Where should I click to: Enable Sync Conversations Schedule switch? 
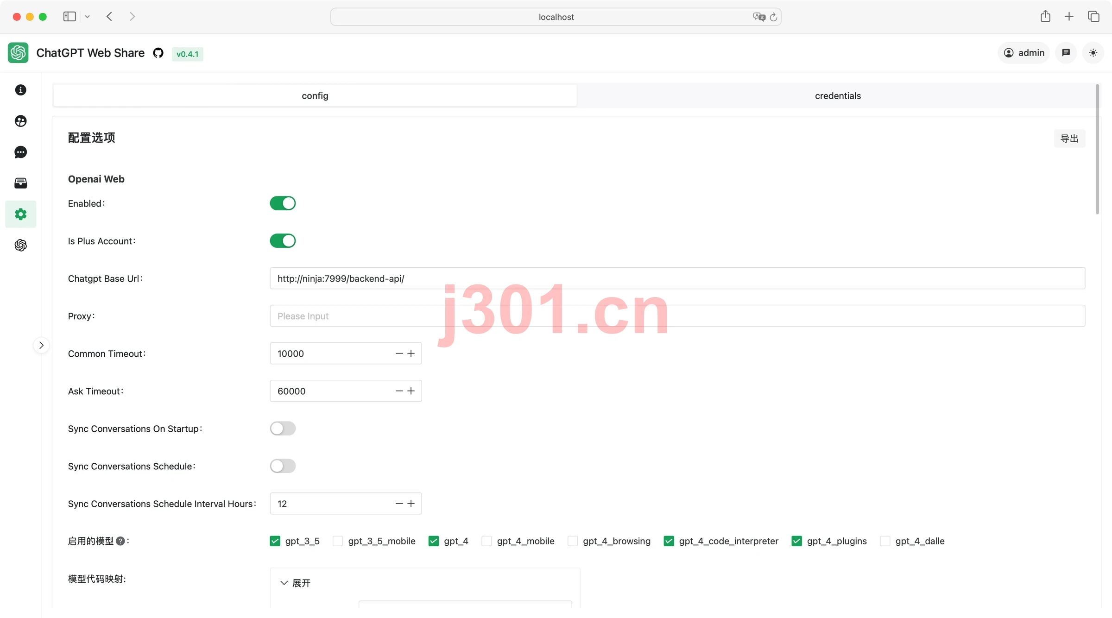[x=283, y=466]
